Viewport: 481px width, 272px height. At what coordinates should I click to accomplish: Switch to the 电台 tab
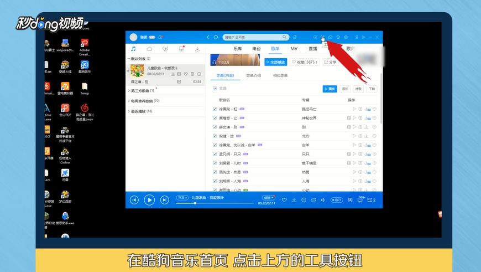(257, 49)
